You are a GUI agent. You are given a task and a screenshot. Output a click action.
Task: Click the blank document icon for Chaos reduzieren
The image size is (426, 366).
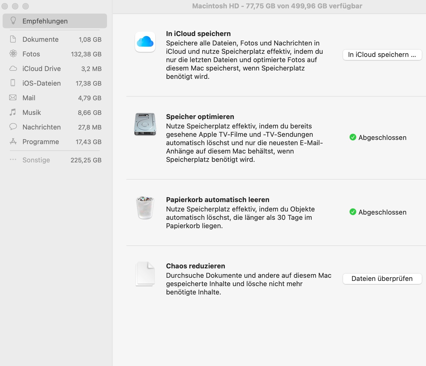pos(145,274)
